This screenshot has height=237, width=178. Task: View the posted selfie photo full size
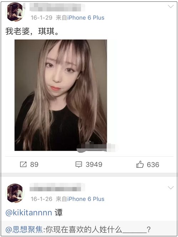tap(61, 95)
